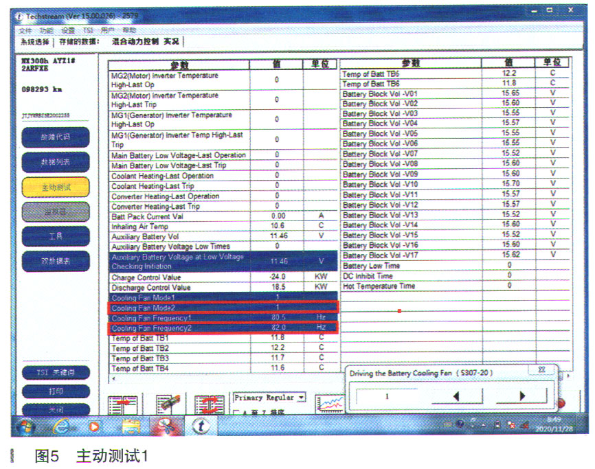Click the 打印 print button
Screen dimensions: 595x469
pos(56,391)
